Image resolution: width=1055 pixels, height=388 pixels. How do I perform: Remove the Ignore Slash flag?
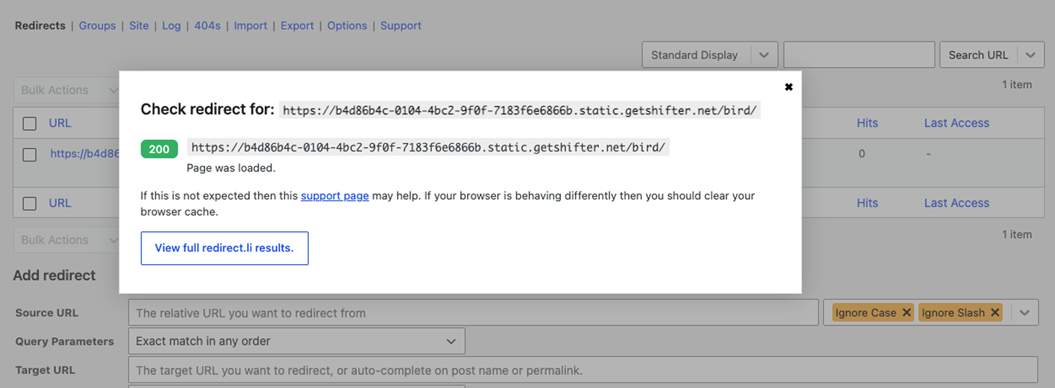point(995,313)
